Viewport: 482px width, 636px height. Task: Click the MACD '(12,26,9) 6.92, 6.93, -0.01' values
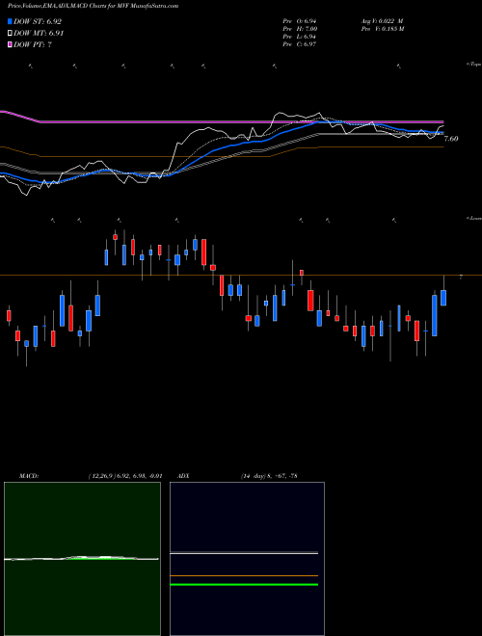(x=125, y=476)
